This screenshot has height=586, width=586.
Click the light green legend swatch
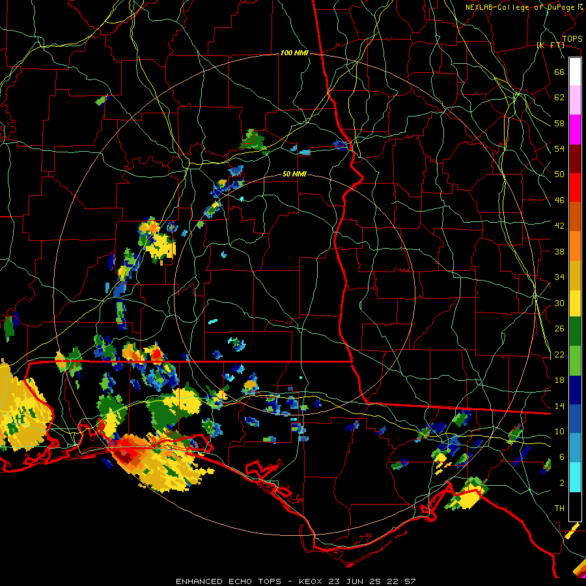click(x=575, y=361)
